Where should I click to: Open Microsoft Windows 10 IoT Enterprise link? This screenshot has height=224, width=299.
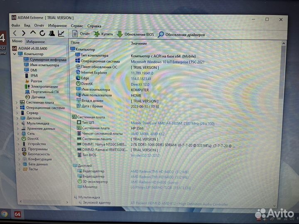(167, 62)
